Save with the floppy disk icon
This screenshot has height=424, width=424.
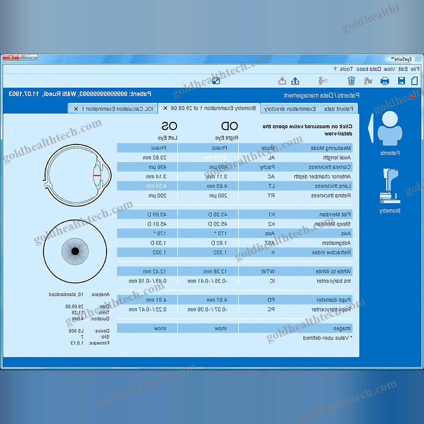pyautogui.click(x=401, y=81)
